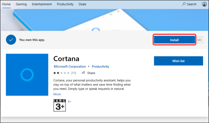Click the 3+ age rating link

(69, 102)
